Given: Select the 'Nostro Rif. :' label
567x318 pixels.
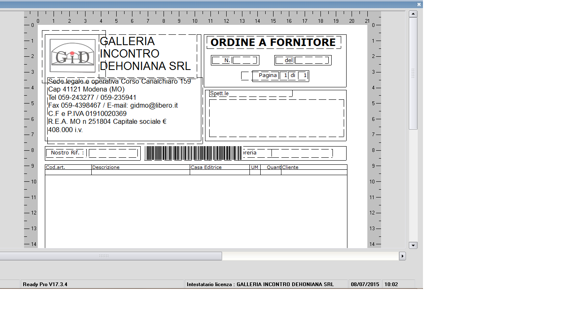Looking at the screenshot, I should coord(67,153).
